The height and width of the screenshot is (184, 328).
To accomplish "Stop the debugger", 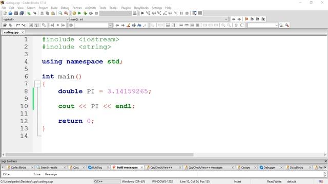I will 187,13.
